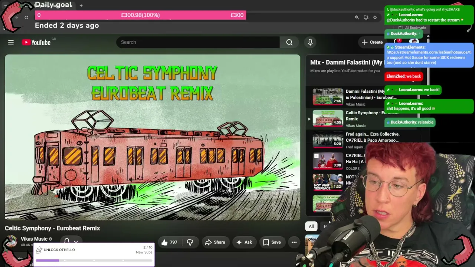Screen dimensions: 475x267
Task: Click the YouTube search field
Action: [x=198, y=42]
